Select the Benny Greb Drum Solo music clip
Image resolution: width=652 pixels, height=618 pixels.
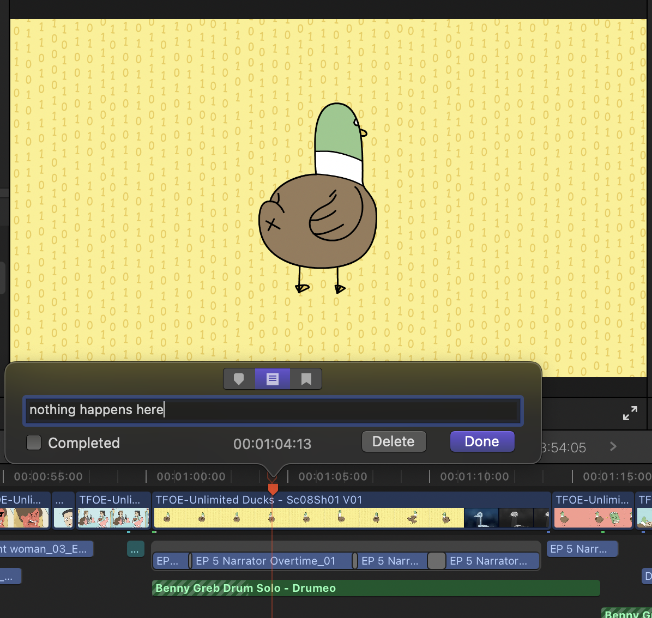click(x=375, y=588)
